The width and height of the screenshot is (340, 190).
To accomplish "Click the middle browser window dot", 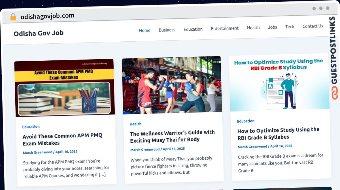I will (x=321, y=8).
